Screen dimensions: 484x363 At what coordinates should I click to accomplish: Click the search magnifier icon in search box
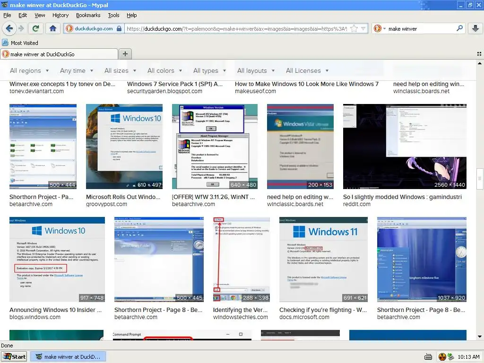pyautogui.click(x=459, y=28)
